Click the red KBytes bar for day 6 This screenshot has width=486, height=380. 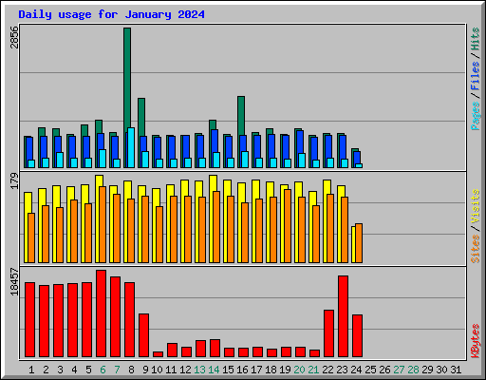[x=101, y=313]
